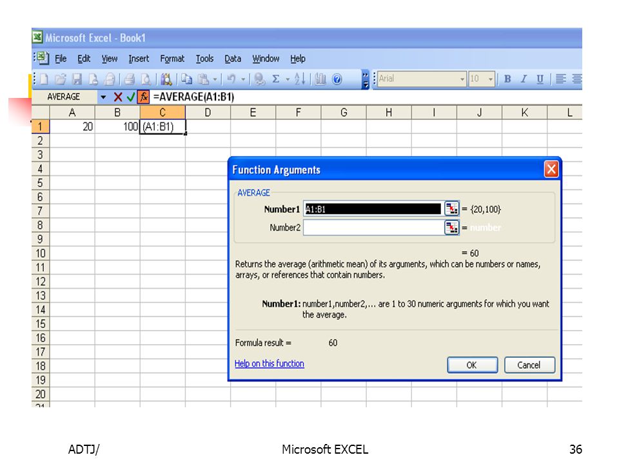Open the Tools menu
Screen dimensions: 619x464
pyautogui.click(x=204, y=59)
